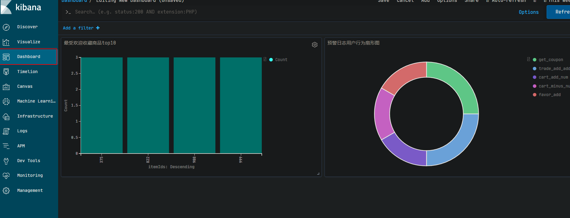Open Logs via its sidebar icon
The image size is (570, 218).
[x=6, y=131]
